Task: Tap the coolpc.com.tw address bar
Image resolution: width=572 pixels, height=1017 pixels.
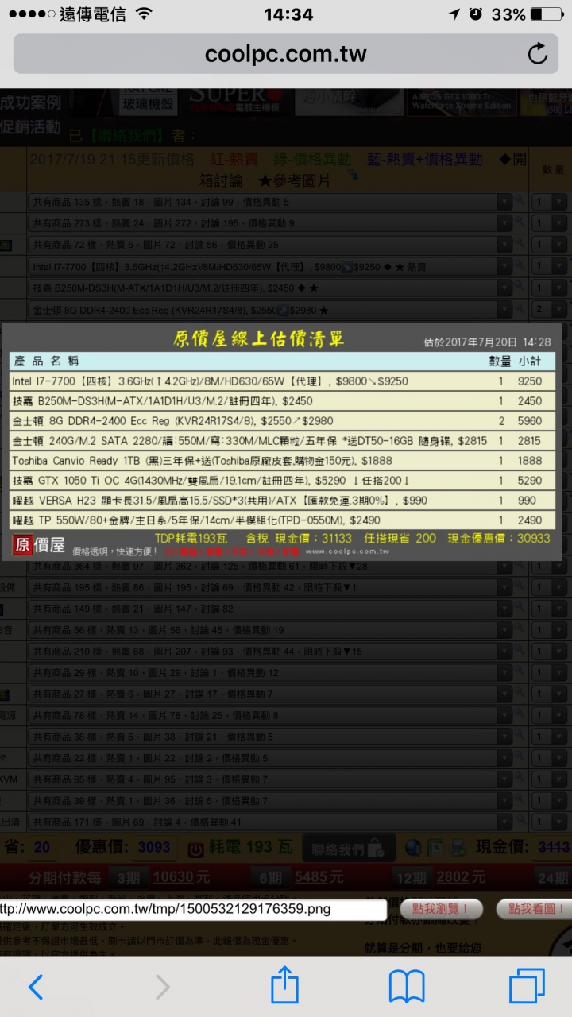Action: [x=286, y=54]
